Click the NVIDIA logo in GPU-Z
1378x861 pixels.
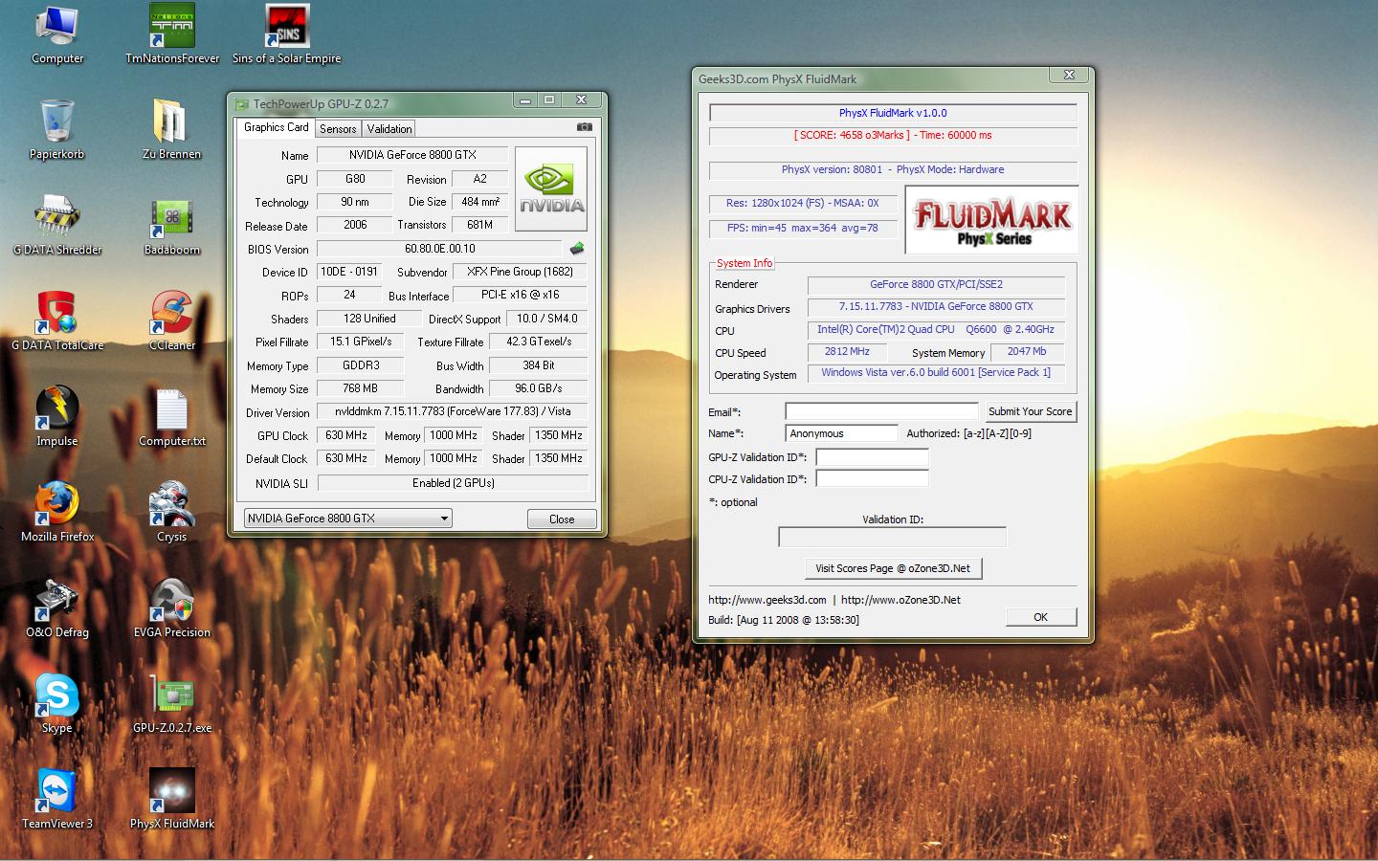coord(552,188)
